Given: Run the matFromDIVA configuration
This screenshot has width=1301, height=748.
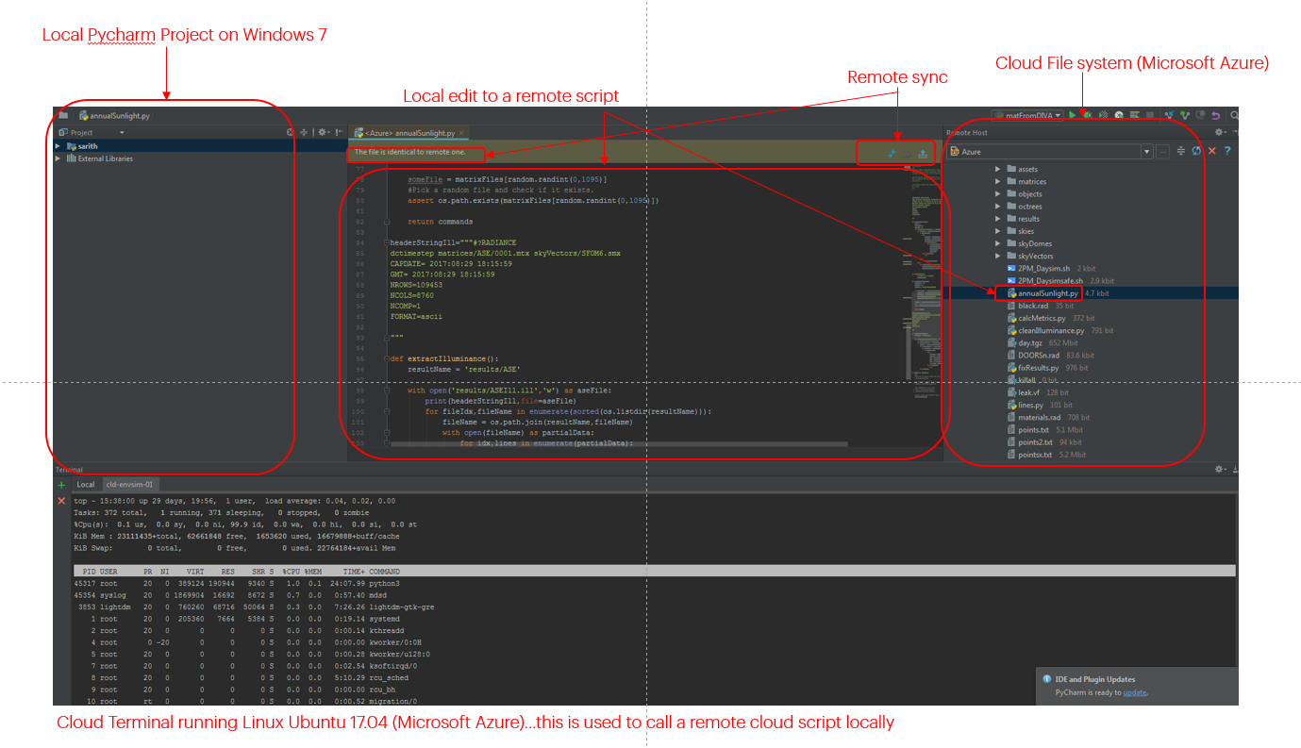Looking at the screenshot, I should click(1073, 115).
